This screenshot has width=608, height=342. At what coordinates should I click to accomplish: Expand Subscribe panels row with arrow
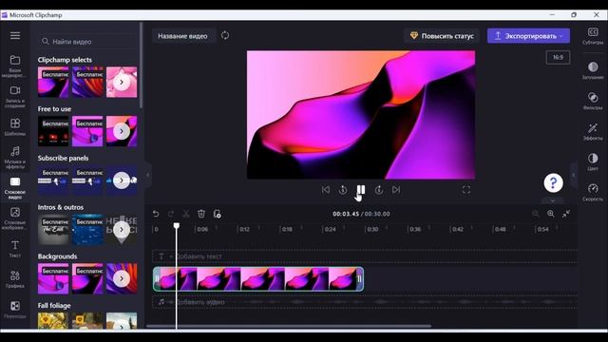pyautogui.click(x=122, y=180)
